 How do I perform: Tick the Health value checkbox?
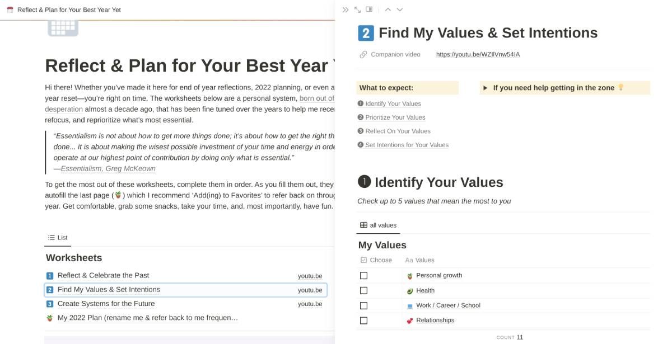pos(363,291)
